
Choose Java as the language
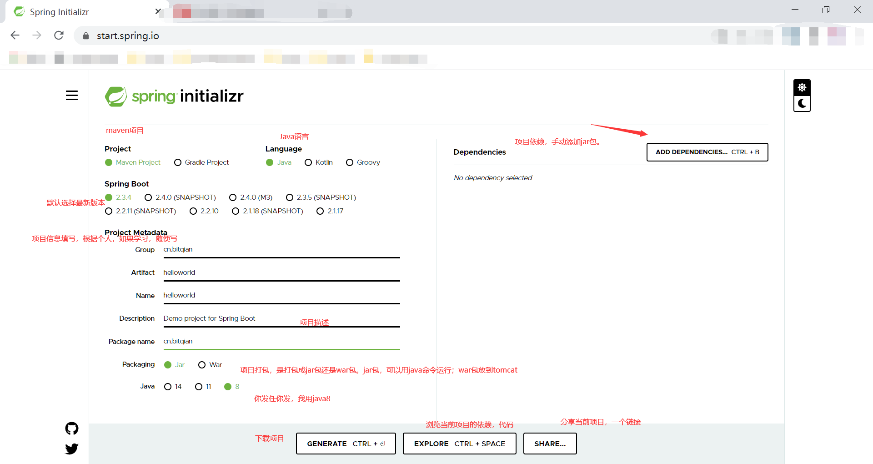click(x=279, y=162)
